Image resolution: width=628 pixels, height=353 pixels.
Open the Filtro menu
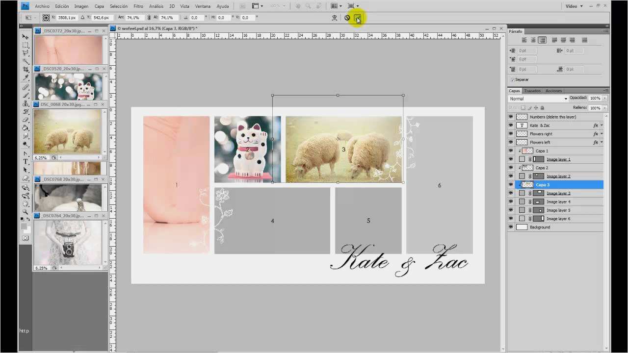click(138, 6)
